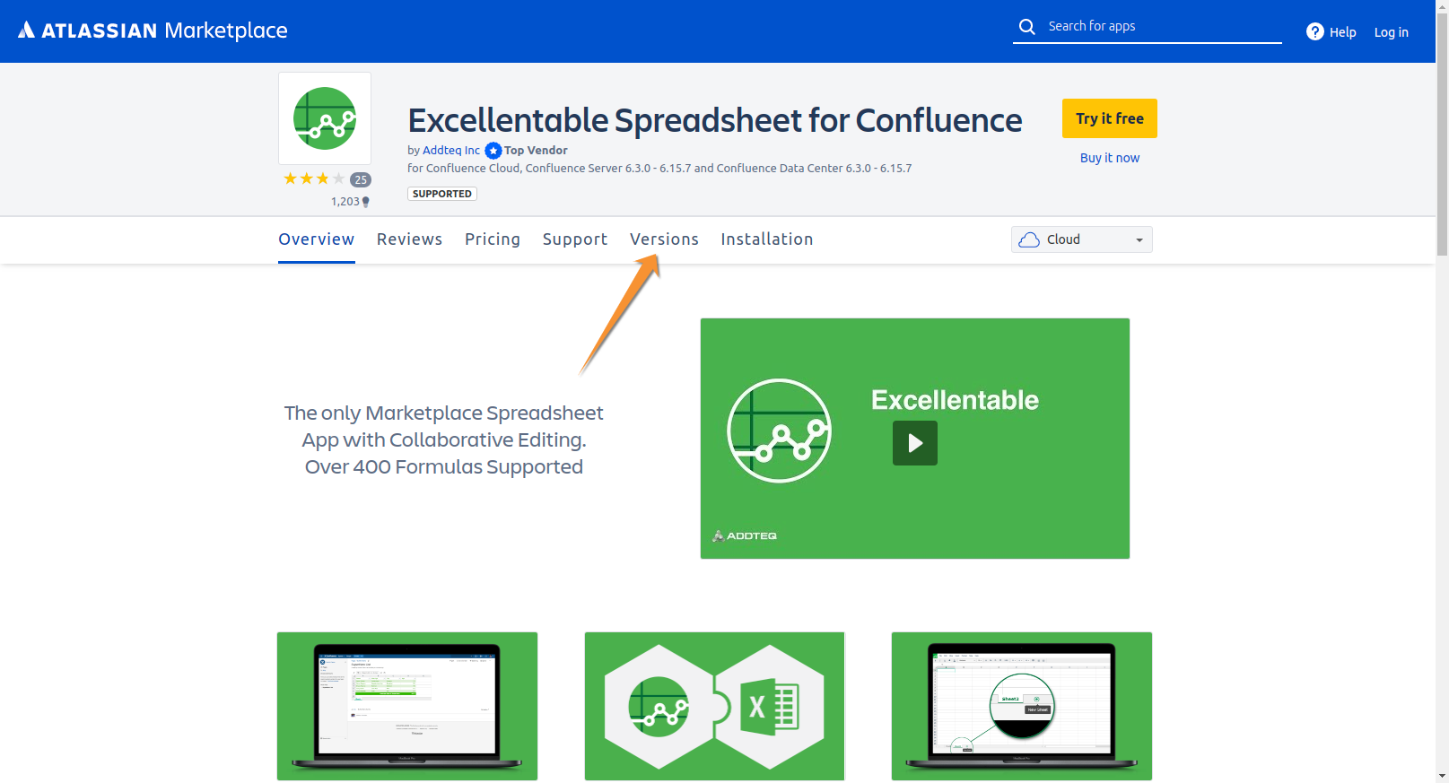Click the Help question mark icon

tap(1314, 32)
